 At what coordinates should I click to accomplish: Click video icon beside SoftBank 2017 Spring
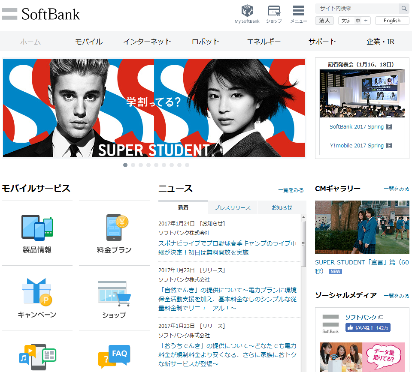[x=389, y=127]
